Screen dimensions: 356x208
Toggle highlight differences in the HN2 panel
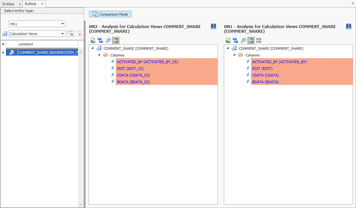tap(116, 40)
